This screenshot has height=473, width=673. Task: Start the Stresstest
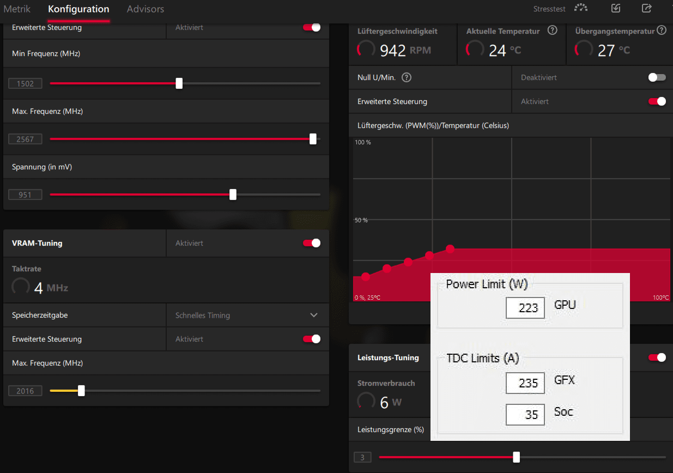549,9
